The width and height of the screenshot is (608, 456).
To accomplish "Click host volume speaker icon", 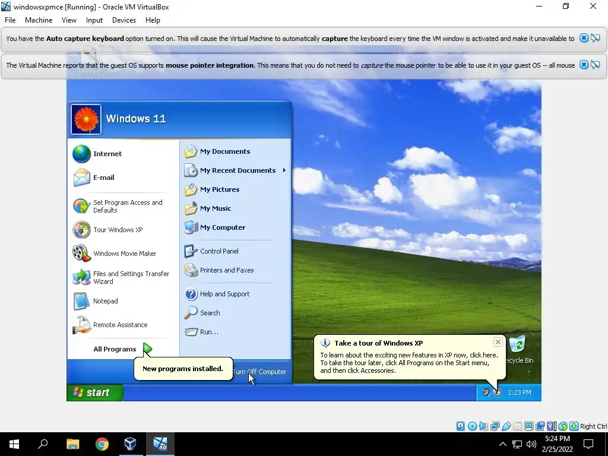I will pyautogui.click(x=531, y=444).
